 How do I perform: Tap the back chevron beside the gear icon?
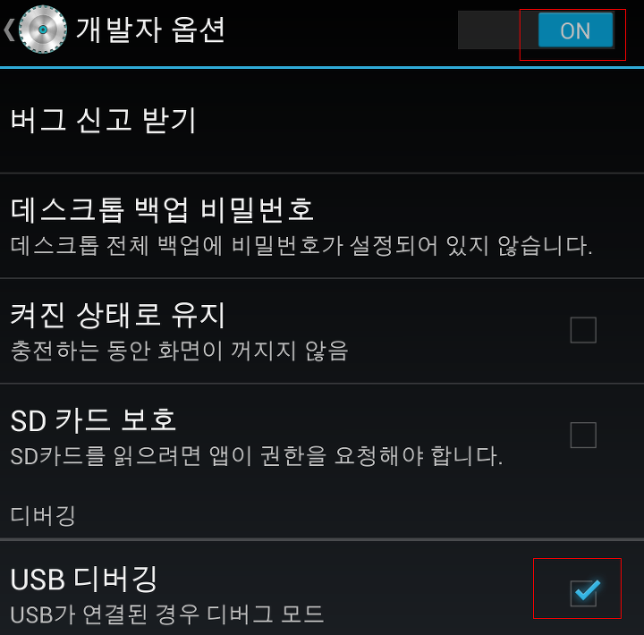9,30
